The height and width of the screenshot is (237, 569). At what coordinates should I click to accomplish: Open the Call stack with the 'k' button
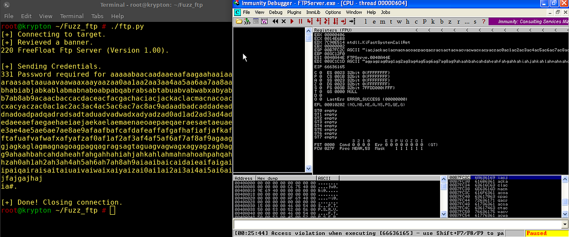[433, 21]
